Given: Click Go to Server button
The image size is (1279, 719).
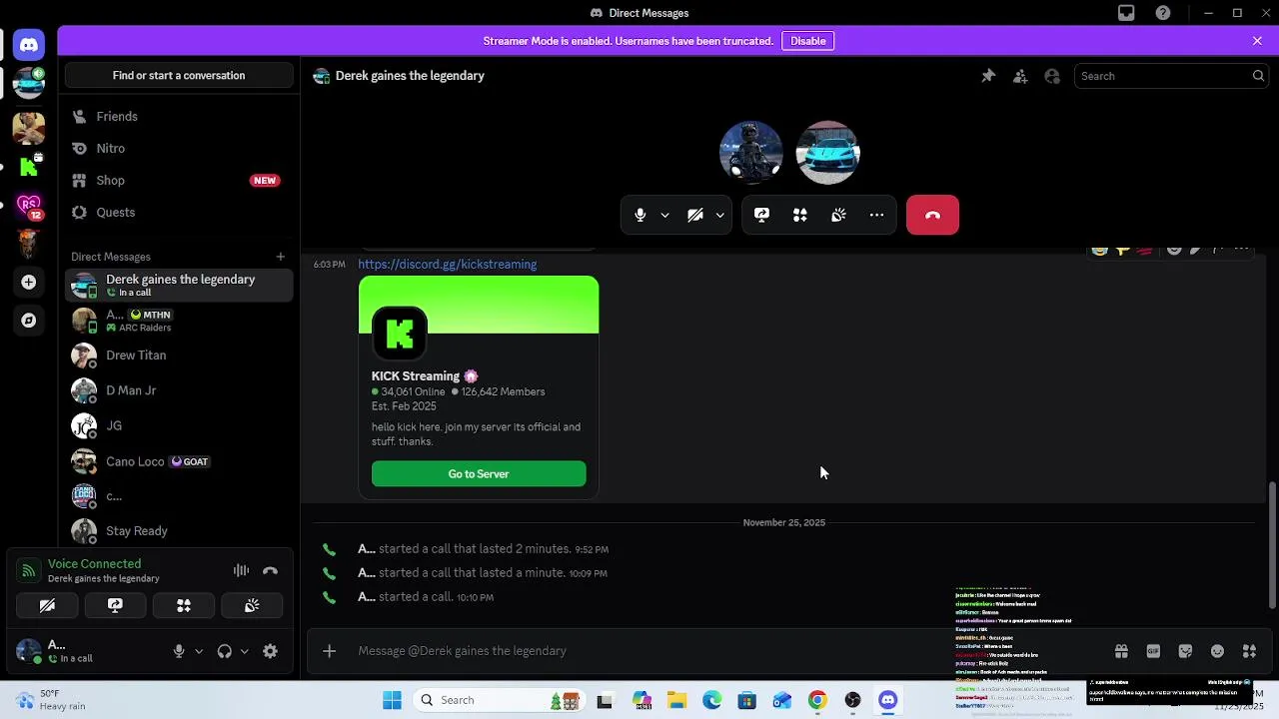Looking at the screenshot, I should click(479, 474).
